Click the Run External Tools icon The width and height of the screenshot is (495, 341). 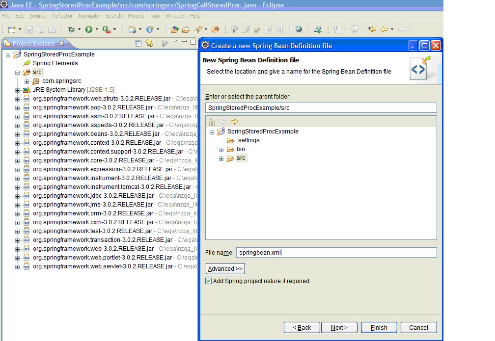pos(107,29)
